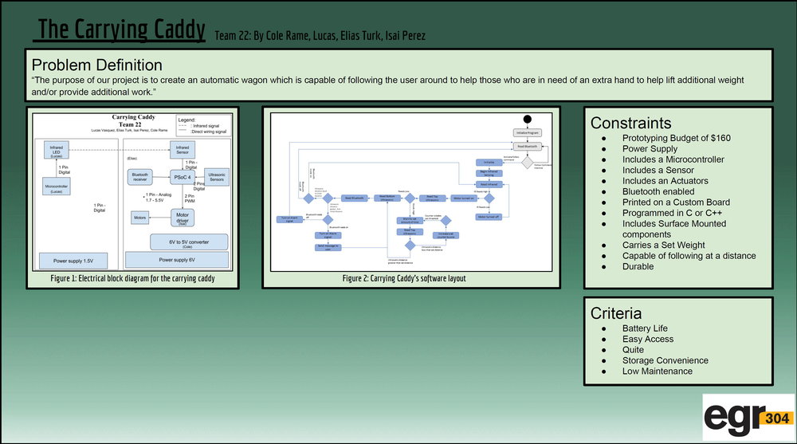This screenshot has height=444, width=797.
Task: Click the 'Ultrasonic Sensors' block in Figure 1
Action: (x=217, y=177)
